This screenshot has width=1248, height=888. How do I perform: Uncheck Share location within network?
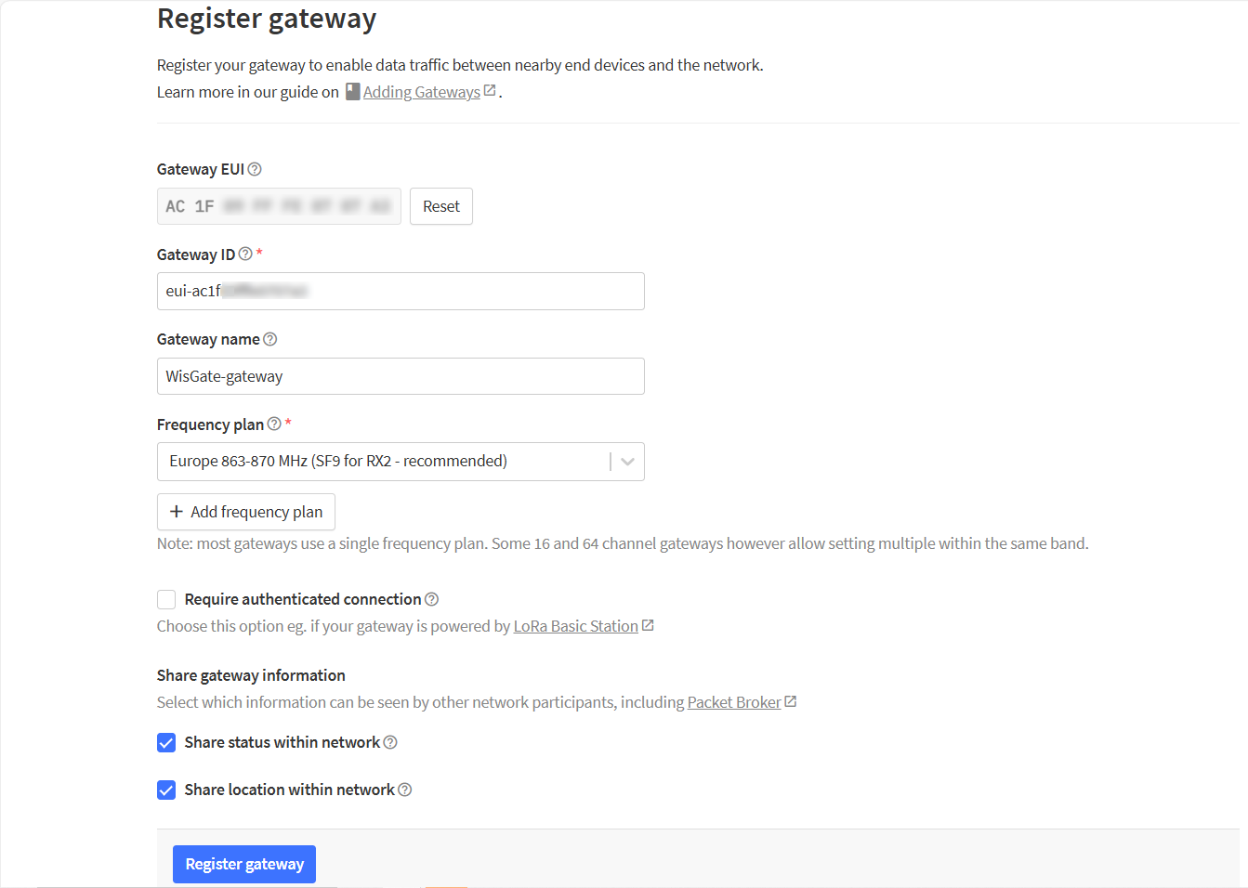point(166,790)
